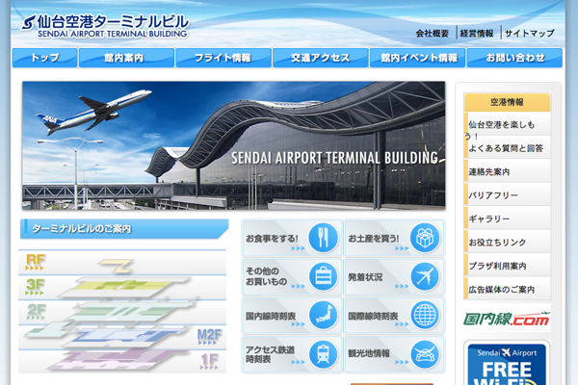578x385 pixels.
Task: Open お役立ちリンク sidebar link
Action: coord(508,242)
